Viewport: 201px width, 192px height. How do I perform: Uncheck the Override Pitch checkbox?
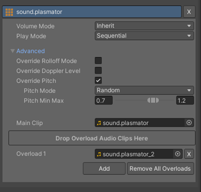[98, 81]
